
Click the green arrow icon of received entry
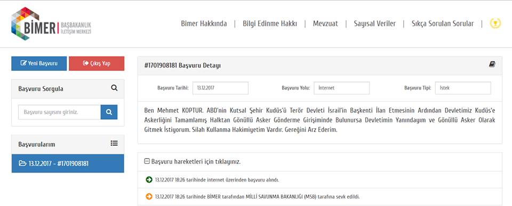tap(149, 179)
